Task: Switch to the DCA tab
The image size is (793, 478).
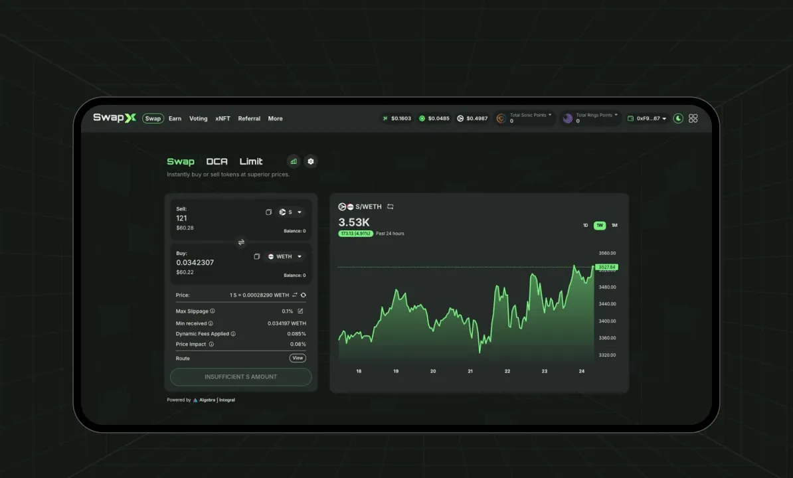Action: point(217,162)
